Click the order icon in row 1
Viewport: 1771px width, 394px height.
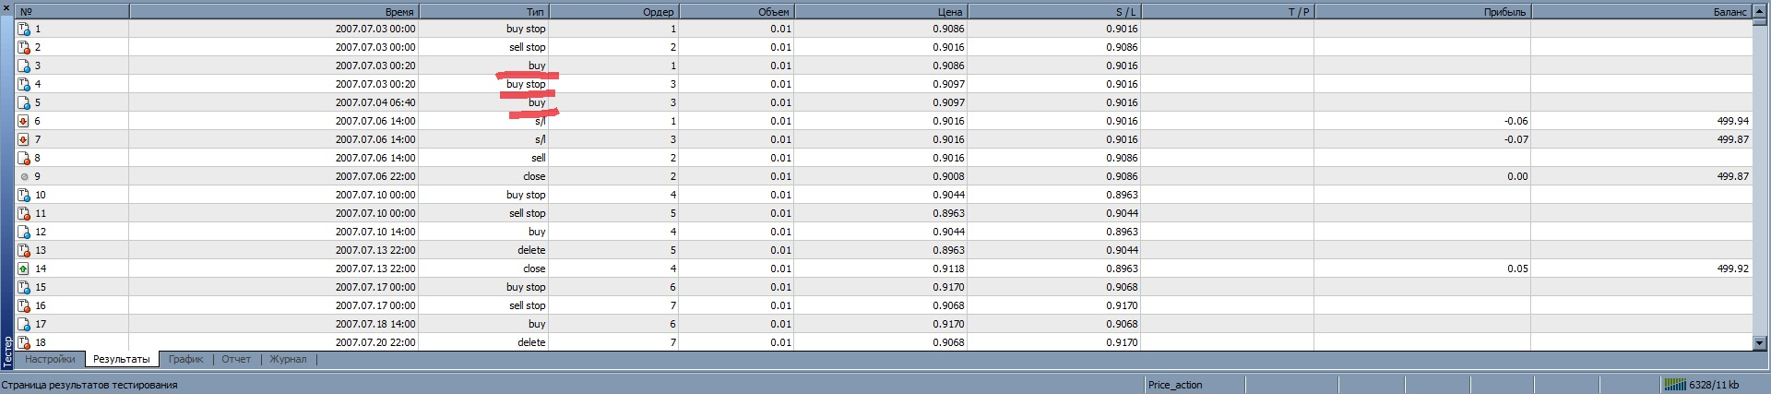click(x=24, y=29)
